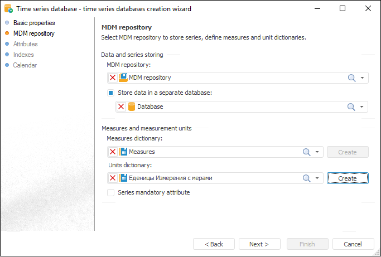Cancel the creation wizard
381x257 pixels.
pos(353,244)
